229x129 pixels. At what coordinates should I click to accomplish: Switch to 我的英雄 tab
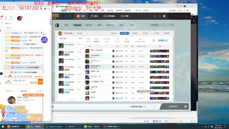point(135,33)
